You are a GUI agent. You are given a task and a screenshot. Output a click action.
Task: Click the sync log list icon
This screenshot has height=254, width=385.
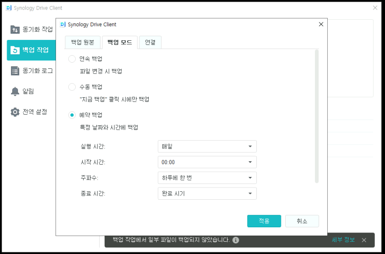tap(15, 71)
